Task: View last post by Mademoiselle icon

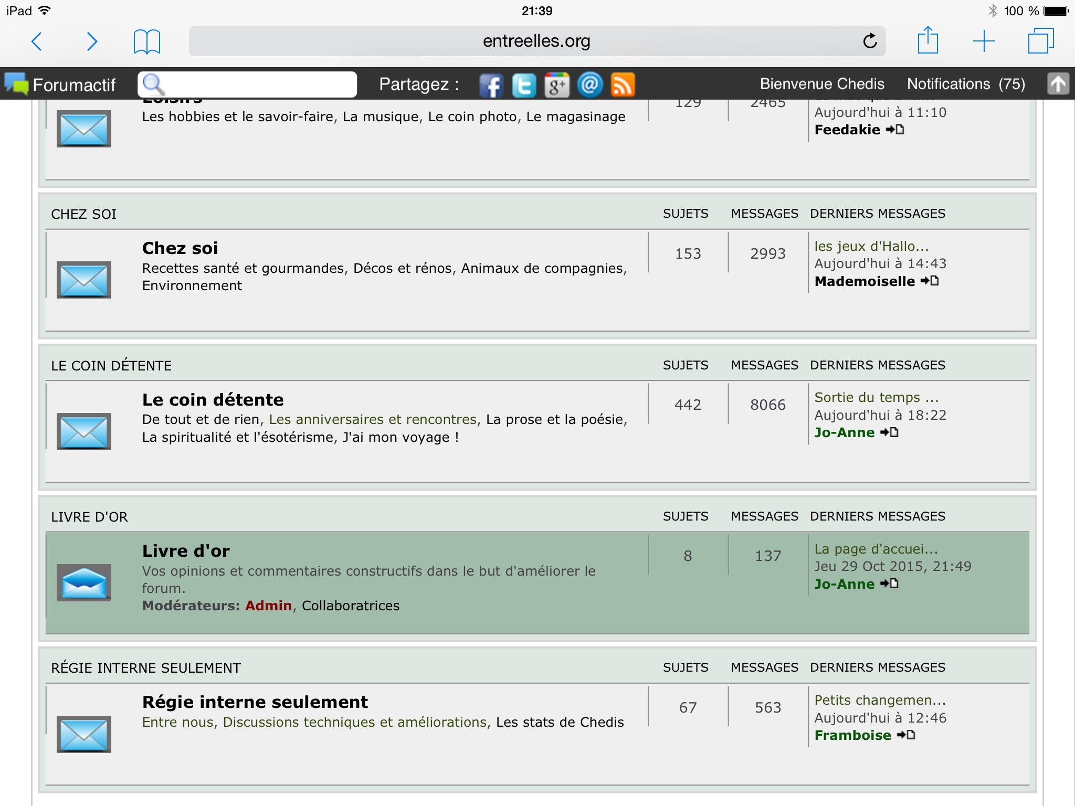Action: point(930,281)
